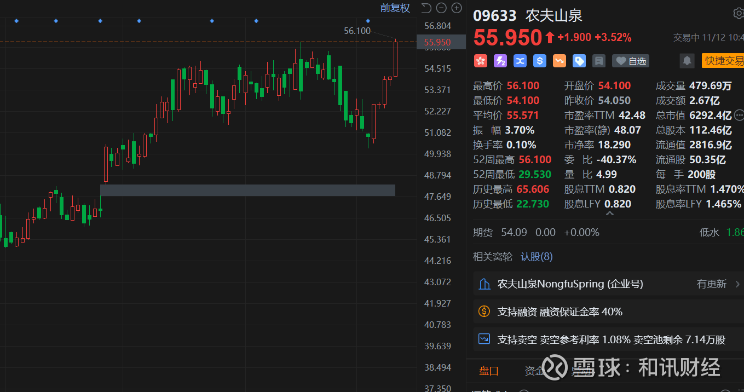Screen dimensions: 744x392
Task: Open the price alert bell icon
Action: point(687,61)
